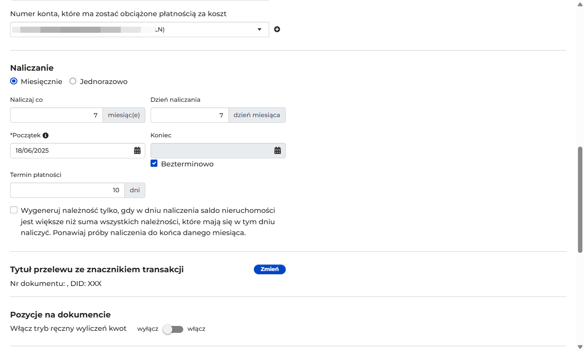Click the 'dzień miesiąca' unit label
This screenshot has width=584, height=351.
pos(257,115)
